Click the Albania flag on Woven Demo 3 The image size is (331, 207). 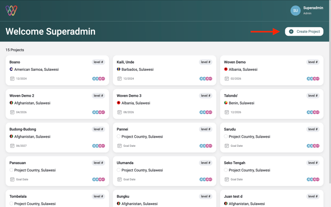(x=119, y=103)
